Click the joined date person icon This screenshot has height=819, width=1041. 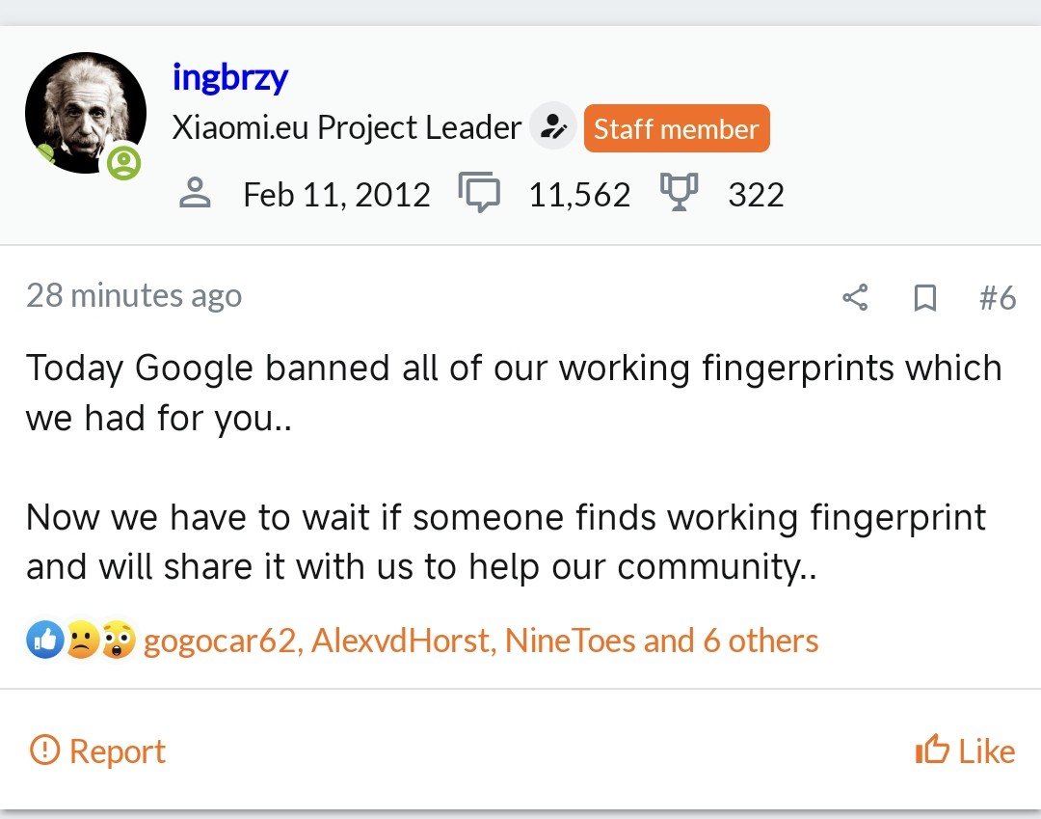click(x=196, y=193)
